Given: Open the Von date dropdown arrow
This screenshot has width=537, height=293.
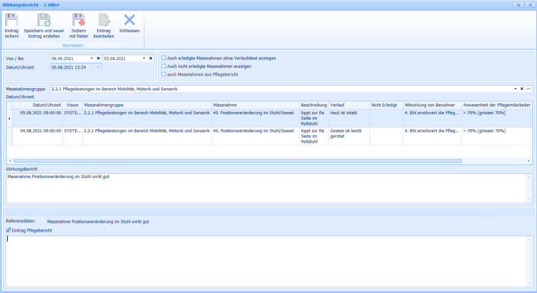Looking at the screenshot, I should (x=91, y=58).
